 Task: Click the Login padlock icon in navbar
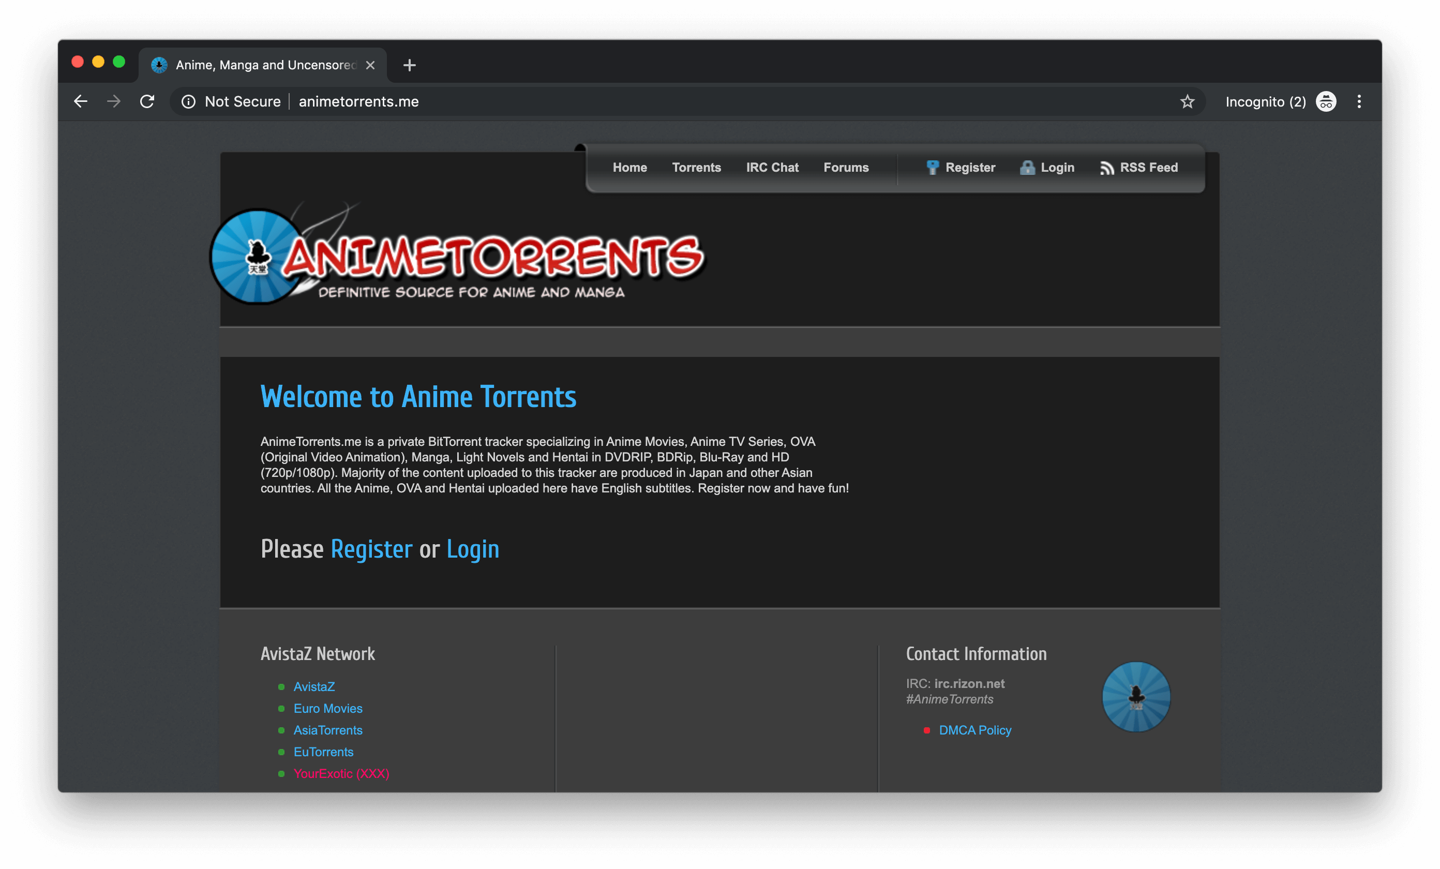tap(1027, 168)
